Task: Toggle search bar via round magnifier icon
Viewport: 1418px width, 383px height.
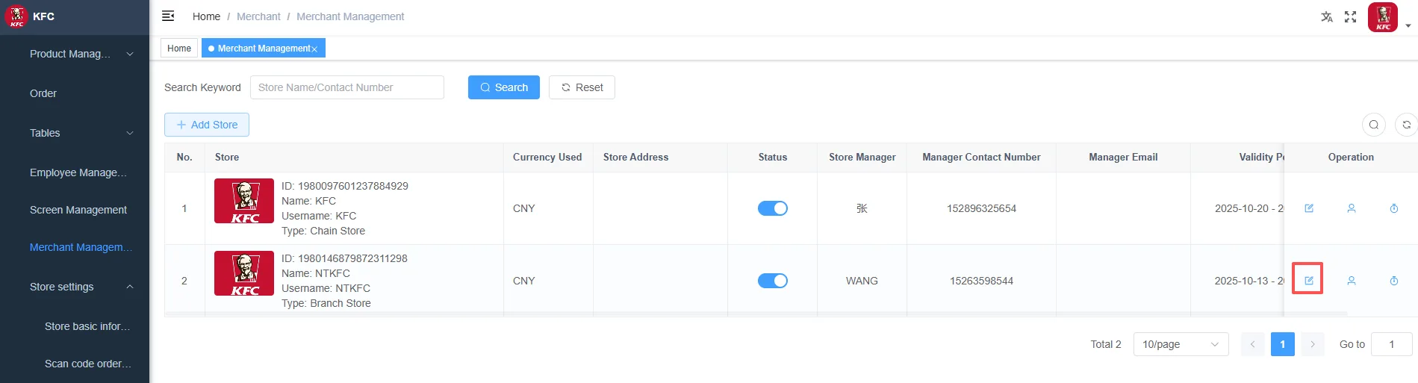Action: (1374, 125)
